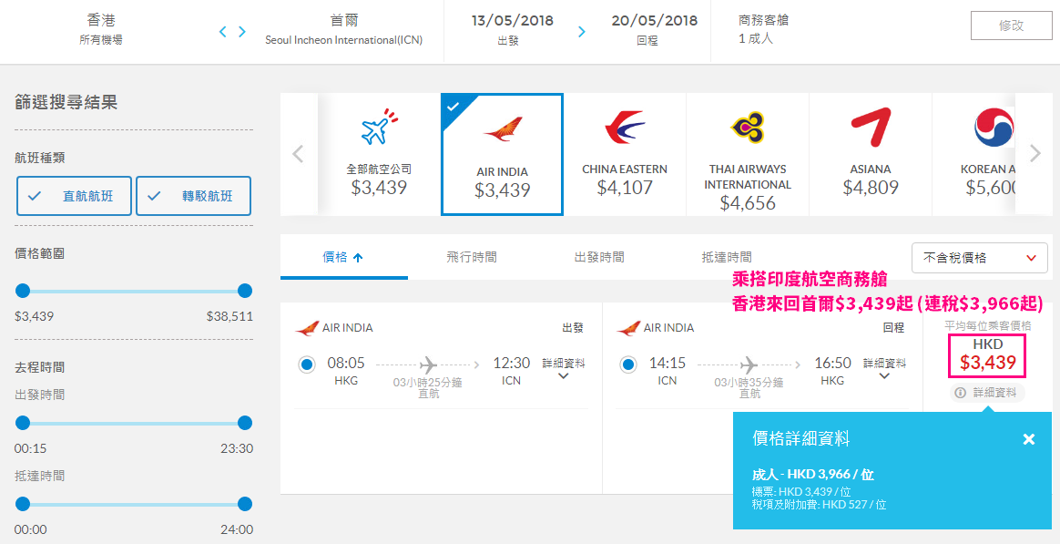Viewport: 1060px width, 544px height.
Task: Open the price info icon under HKD $3,439
Action: (x=960, y=393)
